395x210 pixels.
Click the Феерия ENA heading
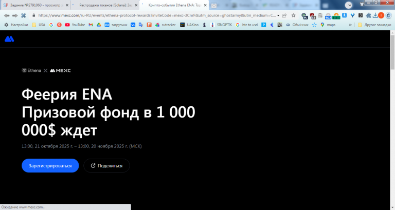tap(67, 94)
